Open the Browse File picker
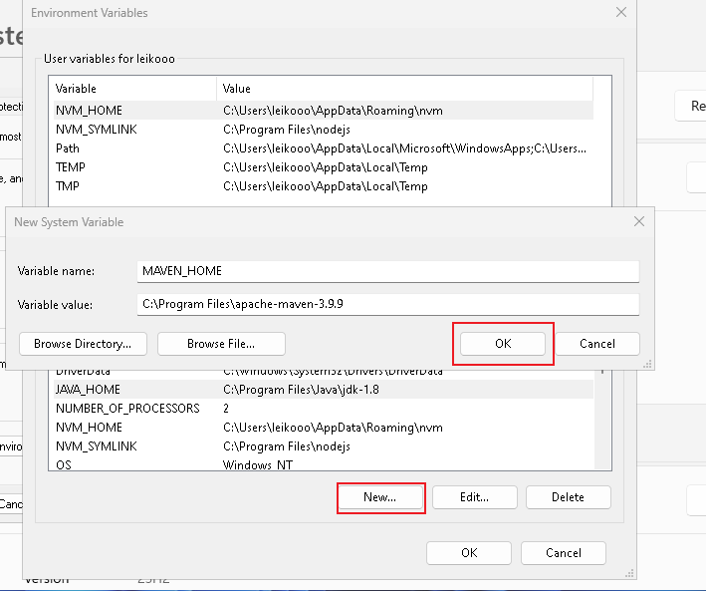Image resolution: width=706 pixels, height=591 pixels. [x=221, y=344]
